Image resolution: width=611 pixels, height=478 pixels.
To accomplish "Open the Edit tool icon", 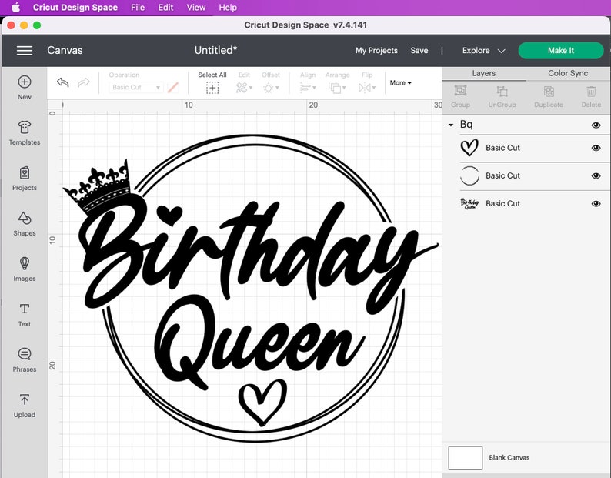I will coord(244,88).
